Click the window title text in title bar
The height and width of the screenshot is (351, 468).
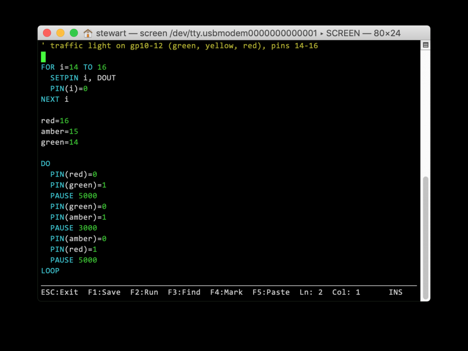[248, 33]
